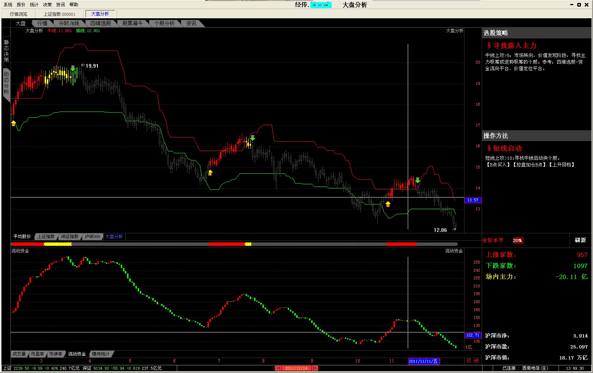
Task: Click the 下跌家数 value 1097
Action: tap(580, 266)
